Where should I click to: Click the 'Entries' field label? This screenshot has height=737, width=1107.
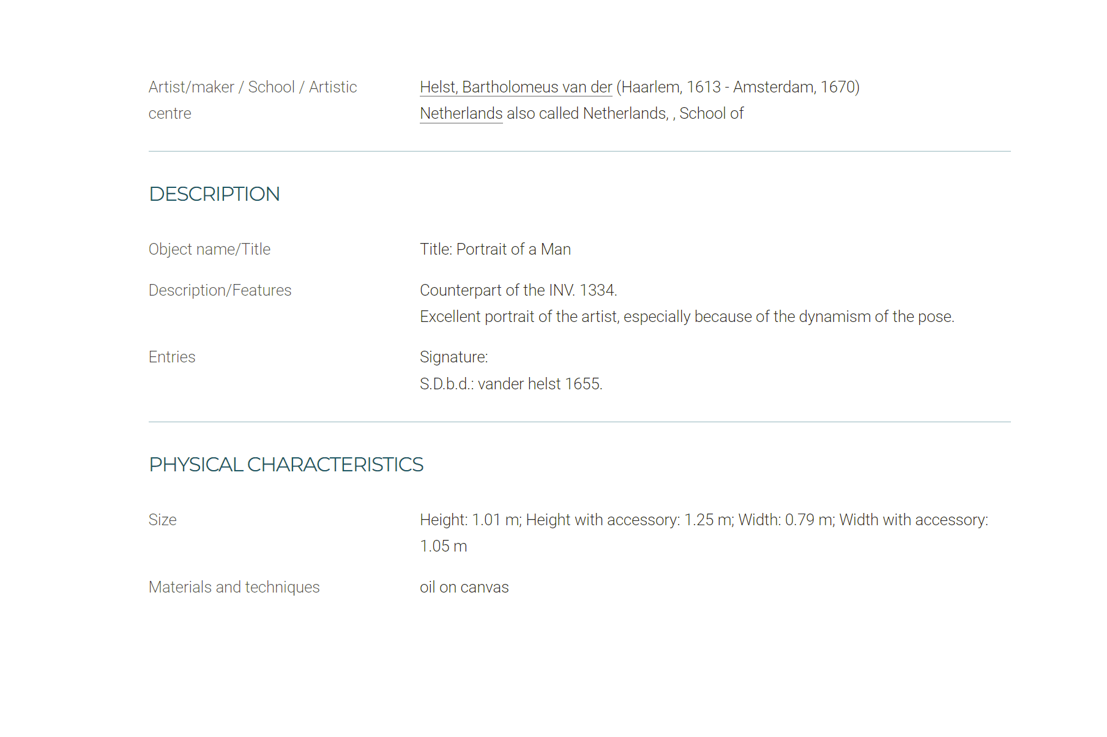(x=172, y=357)
